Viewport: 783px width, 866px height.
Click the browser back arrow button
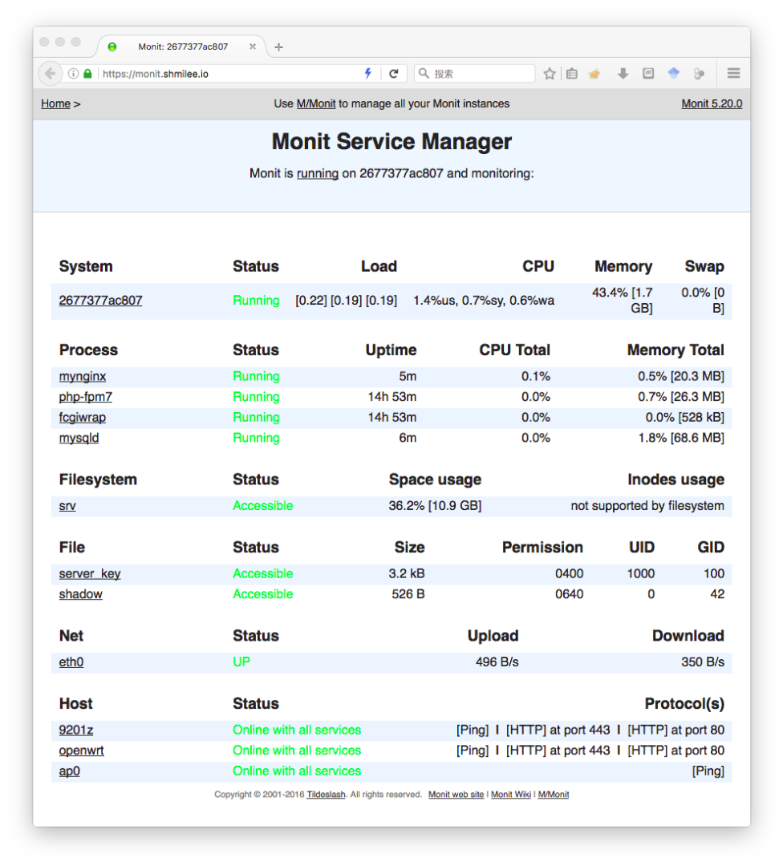(50, 74)
